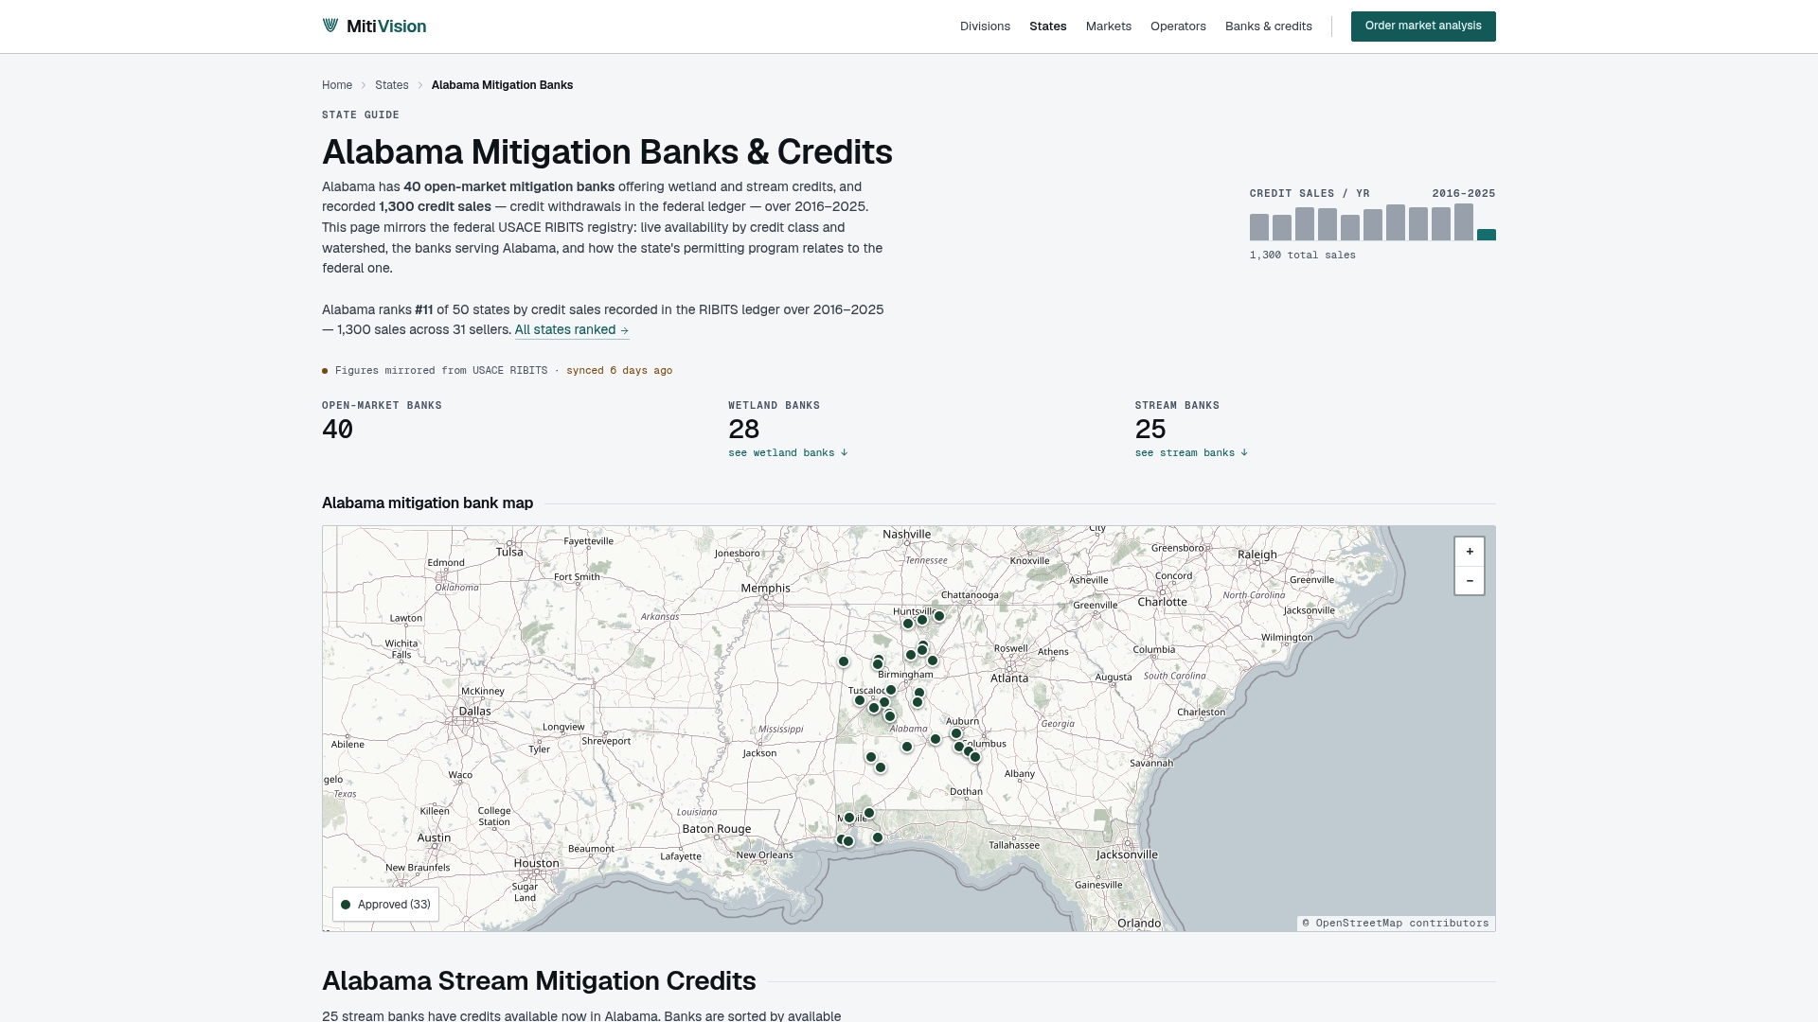Click the Houston label on the map
This screenshot has width=1818, height=1022.
[536, 863]
